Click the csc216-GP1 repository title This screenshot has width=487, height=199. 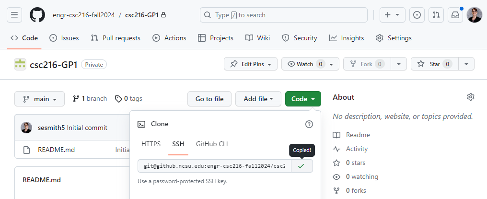pyautogui.click(x=53, y=65)
